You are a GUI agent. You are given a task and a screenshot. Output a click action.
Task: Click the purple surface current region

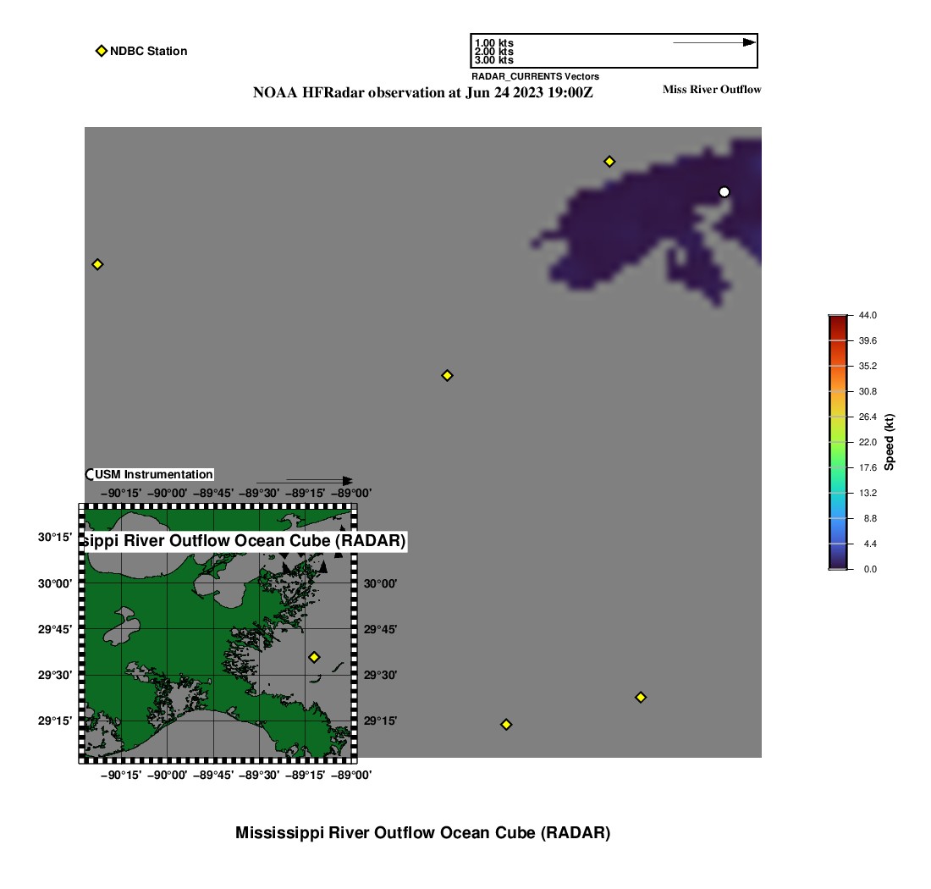click(x=643, y=229)
